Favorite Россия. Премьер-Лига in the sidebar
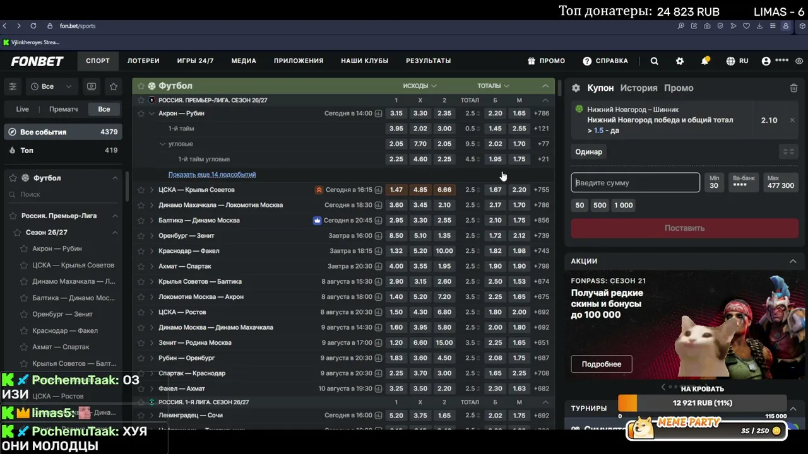The image size is (808, 454). pos(13,216)
